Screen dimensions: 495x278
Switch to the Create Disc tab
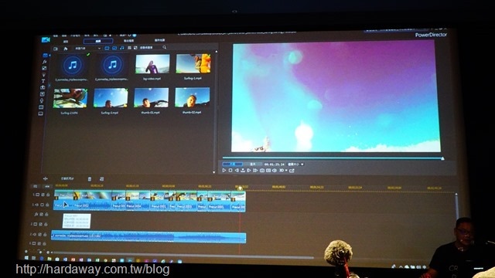(160, 40)
